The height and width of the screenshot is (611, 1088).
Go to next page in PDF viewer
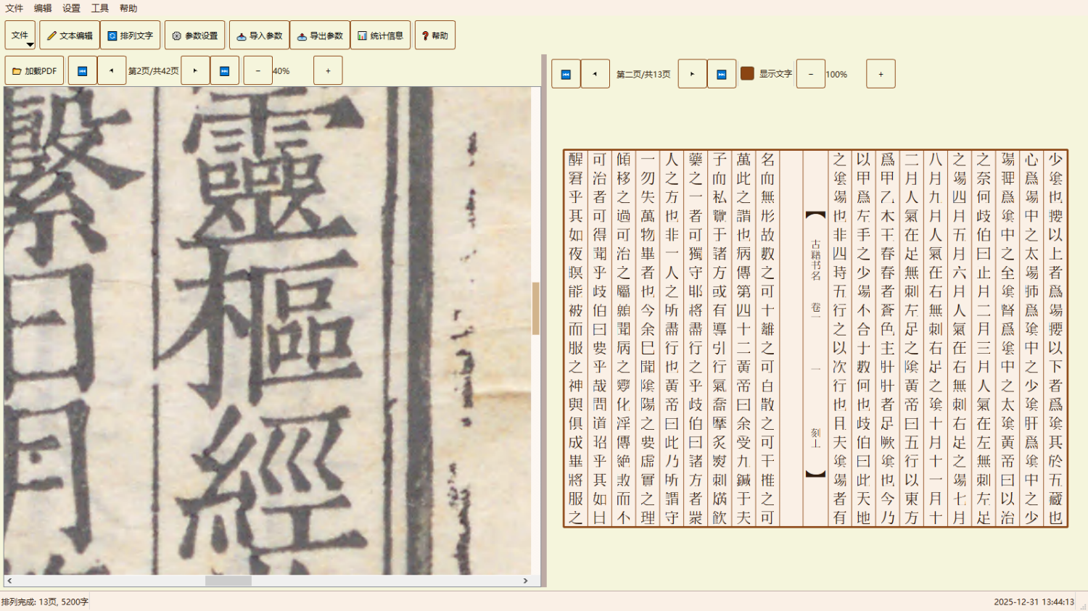coord(195,71)
